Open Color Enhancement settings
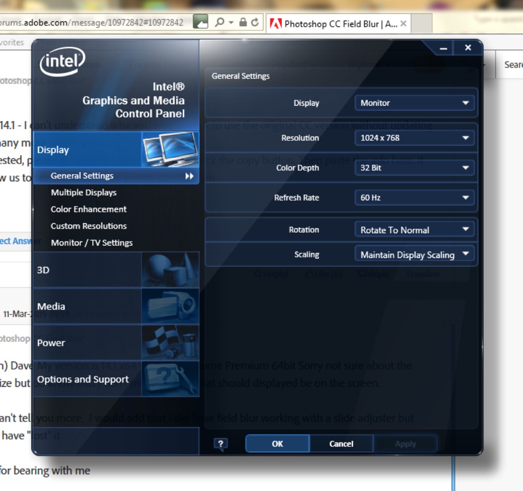This screenshot has height=491, width=523. (88, 209)
